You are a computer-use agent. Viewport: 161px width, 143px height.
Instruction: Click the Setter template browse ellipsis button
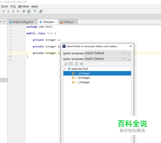(129, 59)
